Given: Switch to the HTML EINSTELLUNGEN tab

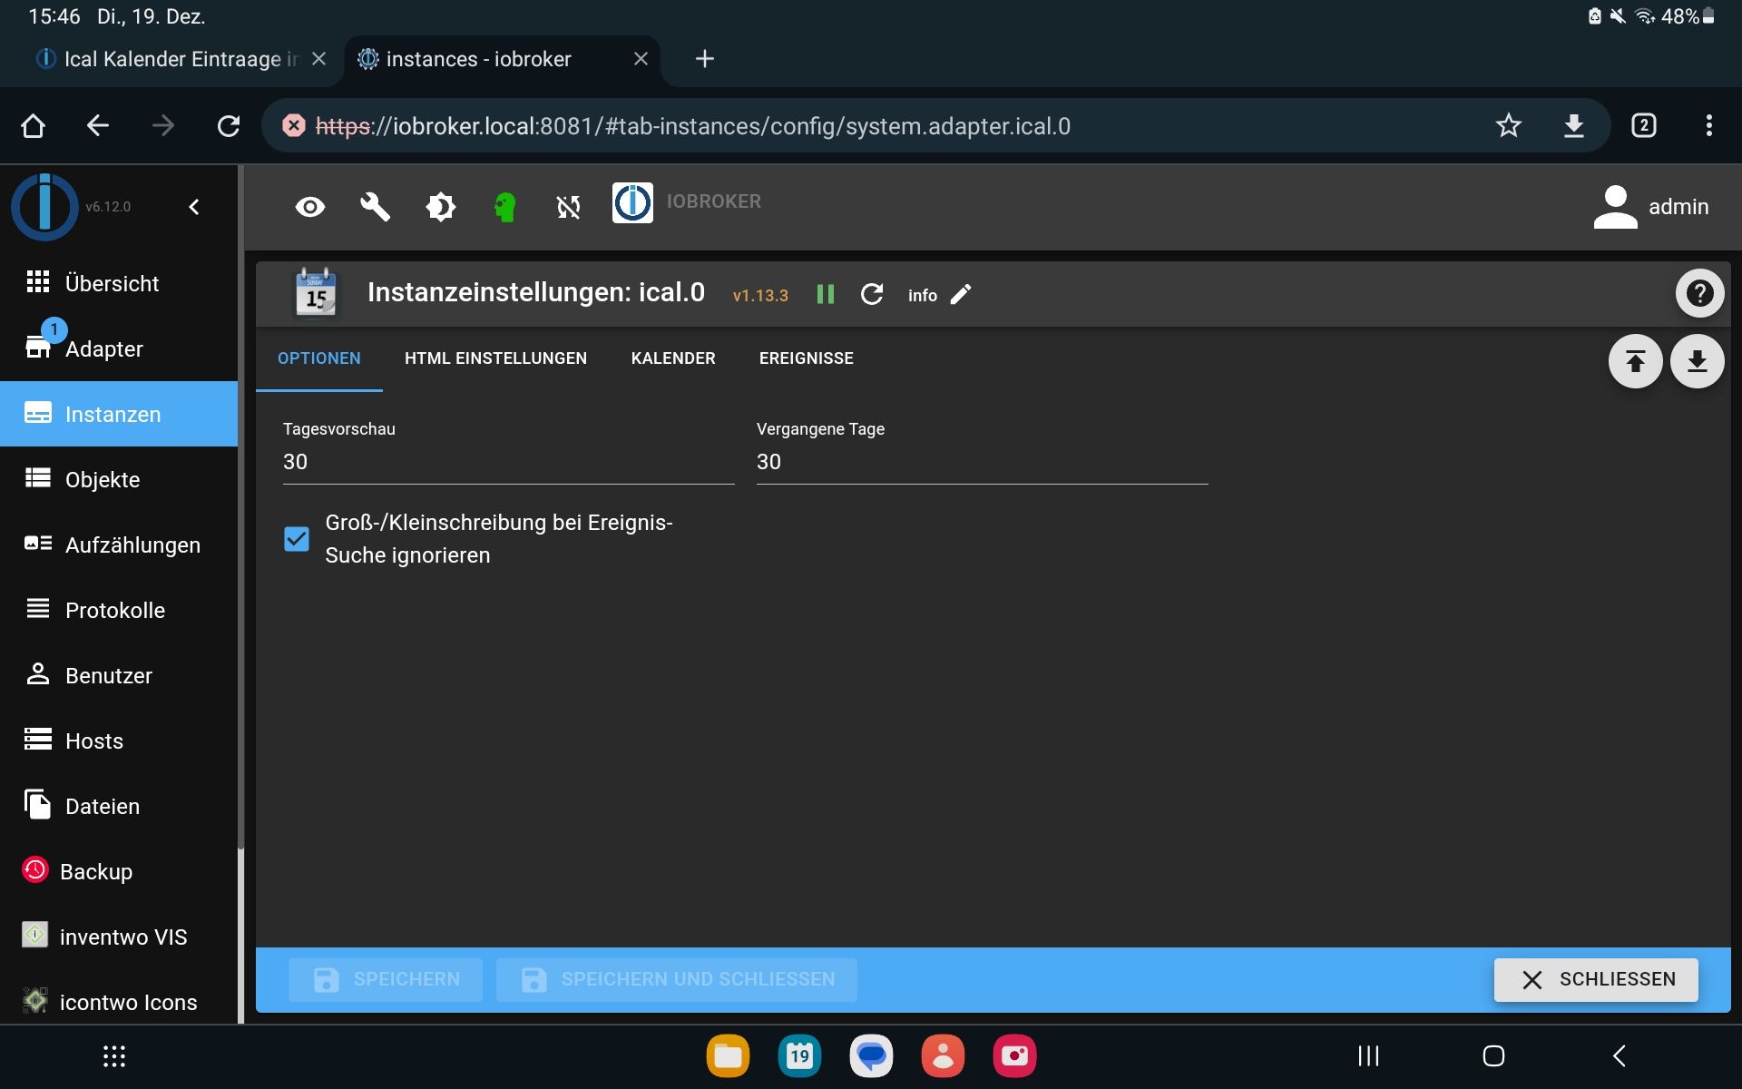Looking at the screenshot, I should click(x=495, y=358).
